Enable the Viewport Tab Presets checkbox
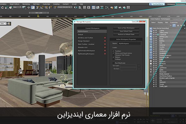 click(113, 55)
